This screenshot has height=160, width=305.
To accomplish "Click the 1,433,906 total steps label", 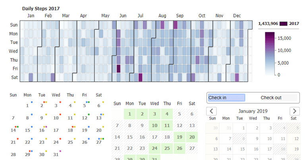I will tap(268, 24).
